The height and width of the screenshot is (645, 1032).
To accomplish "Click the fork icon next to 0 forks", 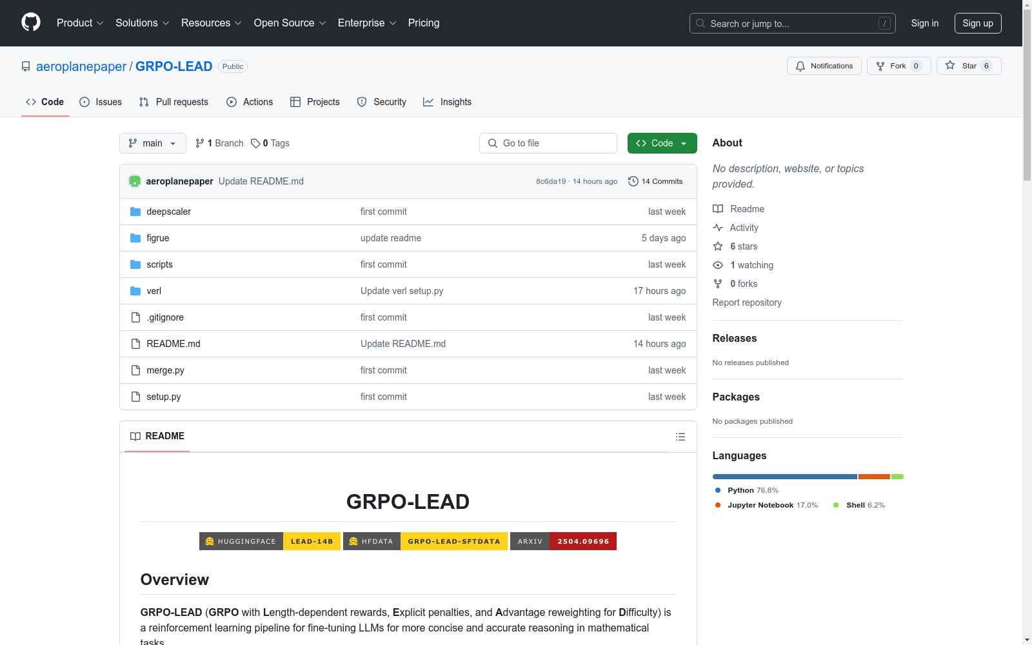I will [718, 284].
